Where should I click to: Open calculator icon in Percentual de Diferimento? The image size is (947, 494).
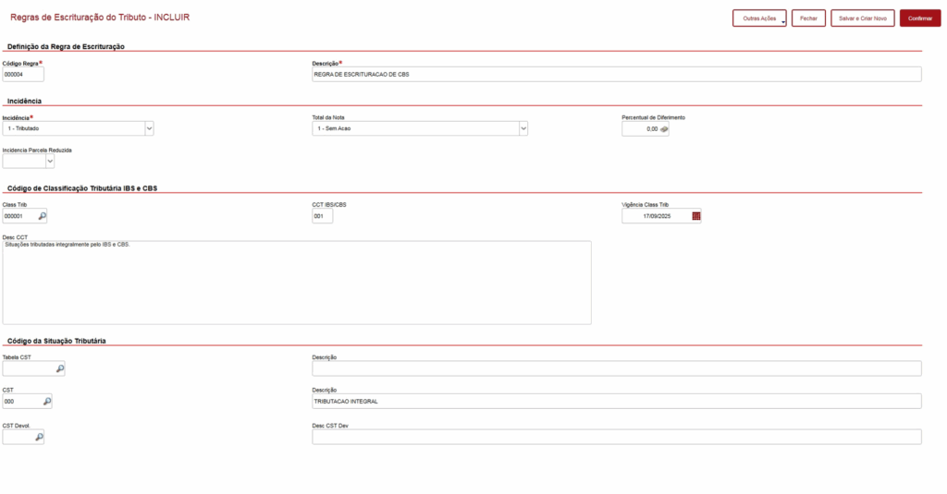[x=664, y=129]
